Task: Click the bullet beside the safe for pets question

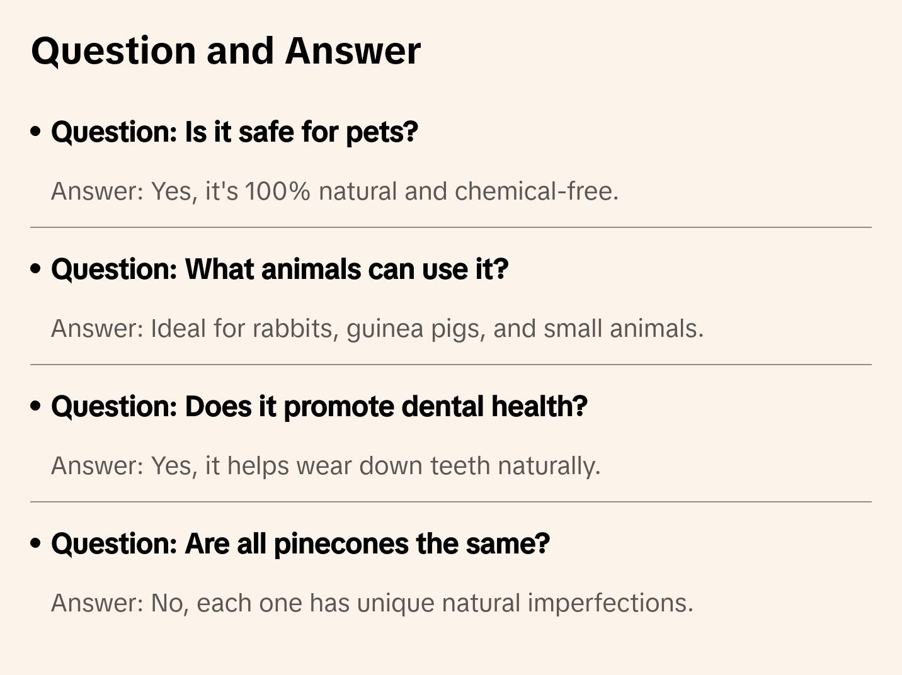Action: [x=36, y=132]
